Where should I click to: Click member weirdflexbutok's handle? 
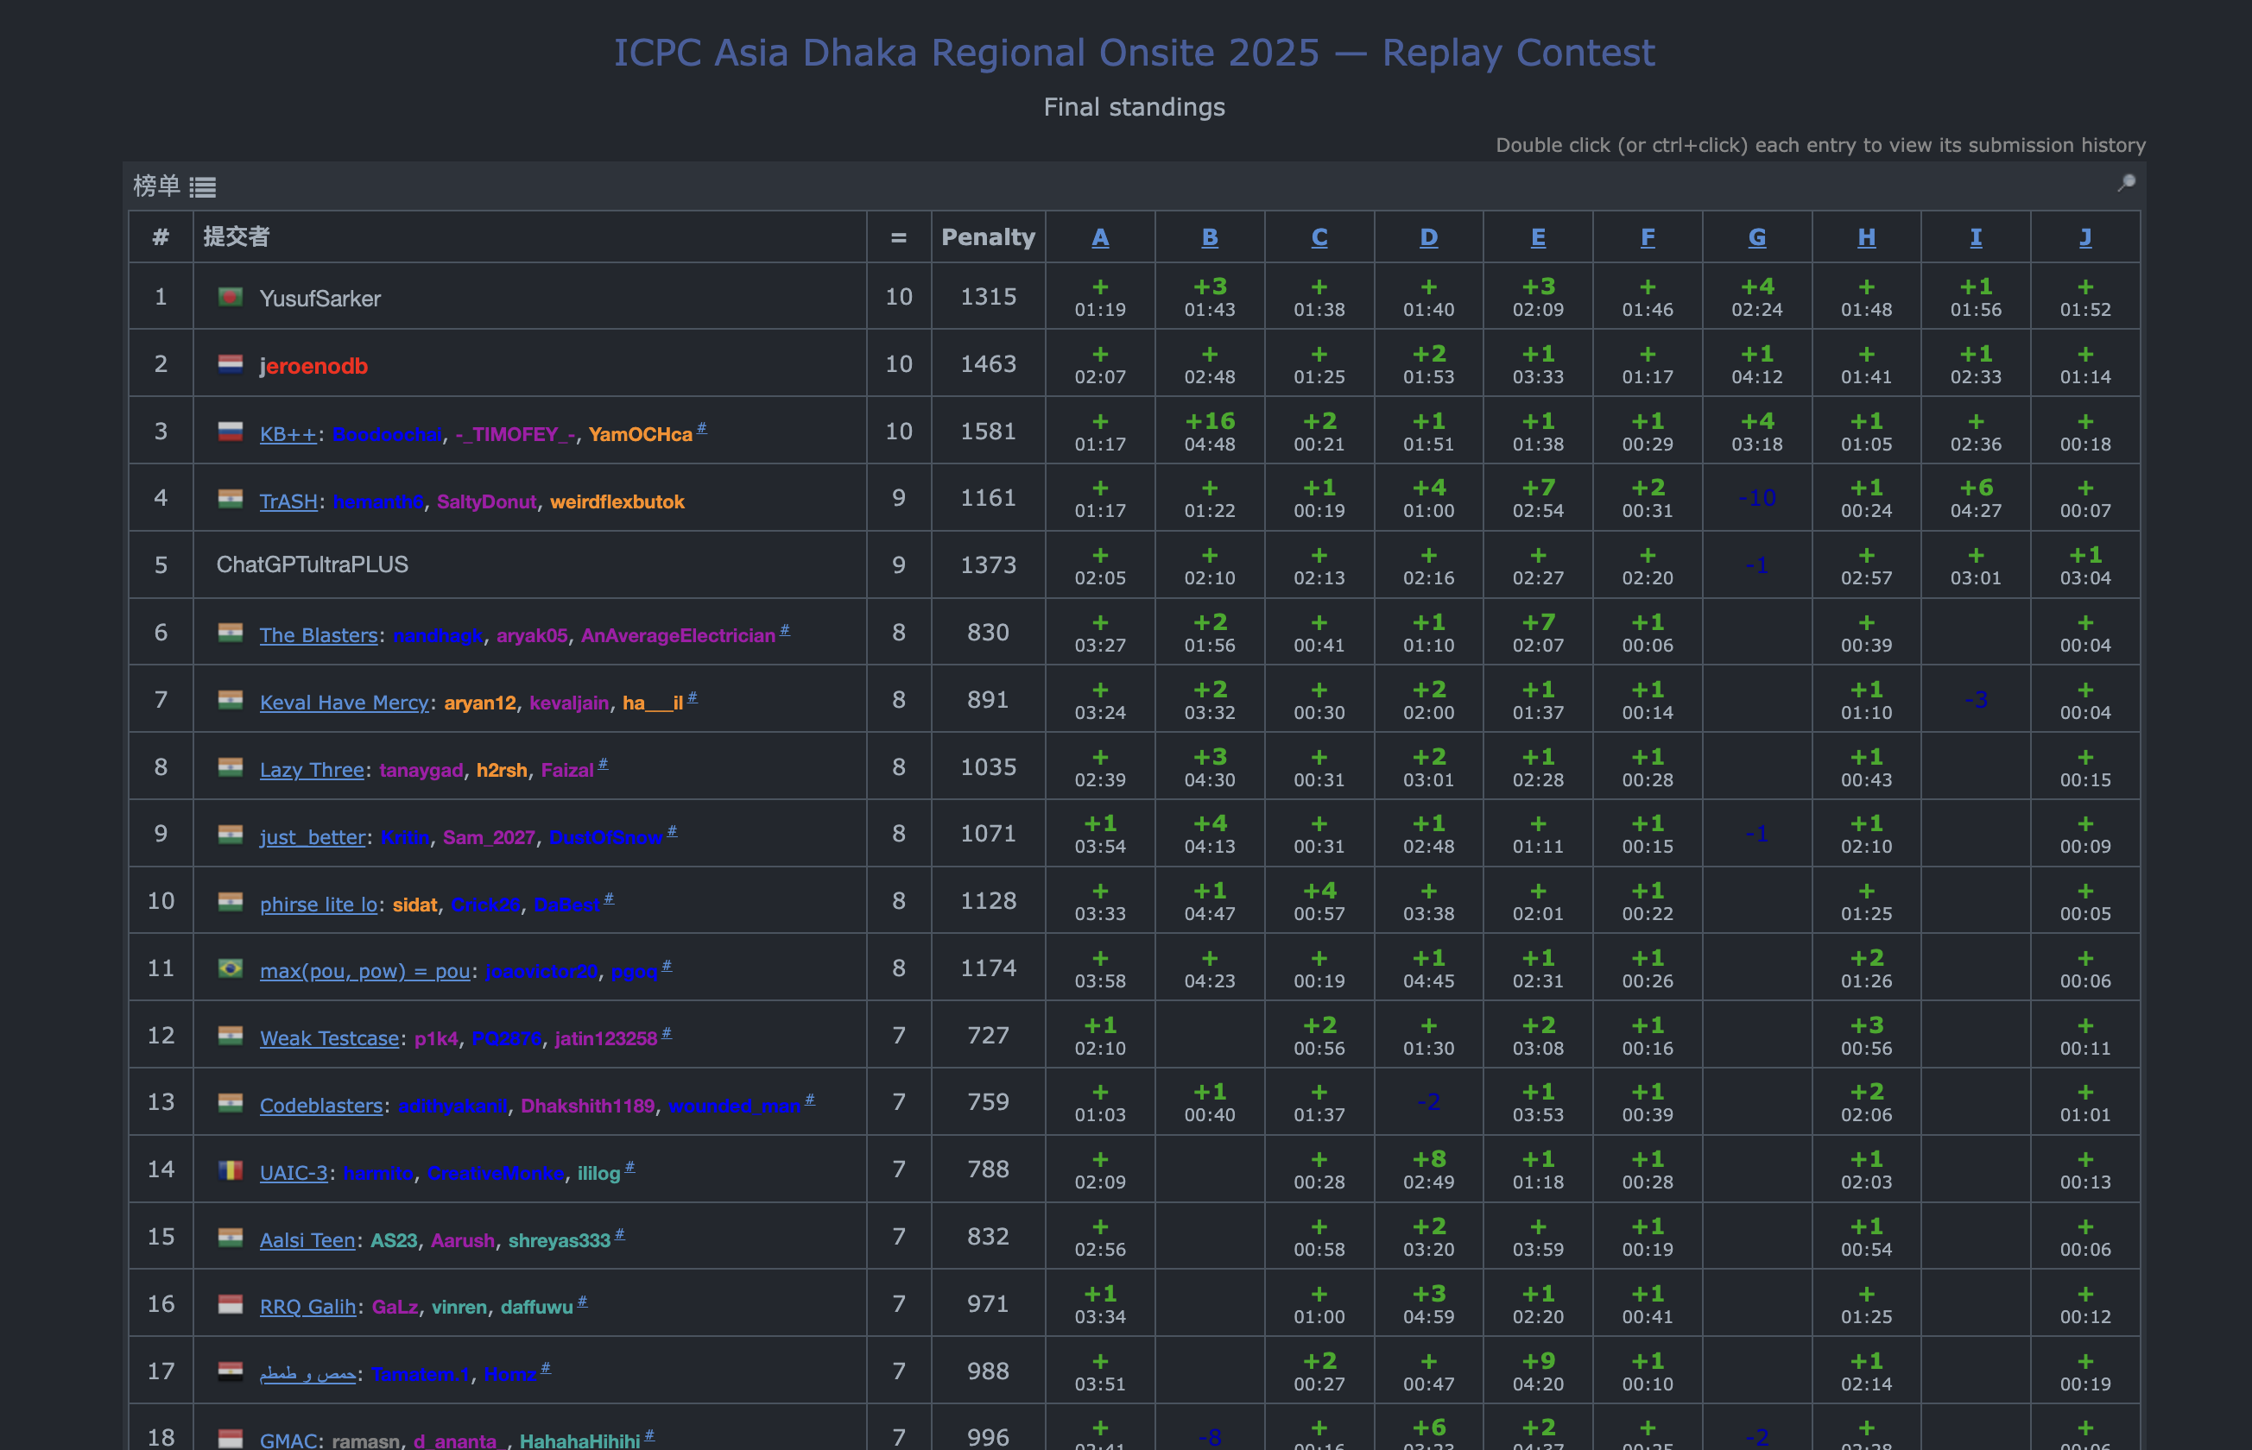pyautogui.click(x=617, y=501)
